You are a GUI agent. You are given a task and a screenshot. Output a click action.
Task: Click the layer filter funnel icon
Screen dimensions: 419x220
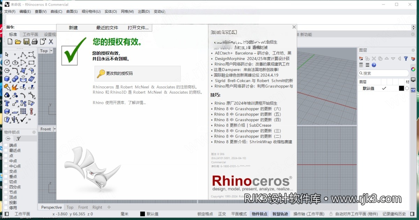point(406,59)
